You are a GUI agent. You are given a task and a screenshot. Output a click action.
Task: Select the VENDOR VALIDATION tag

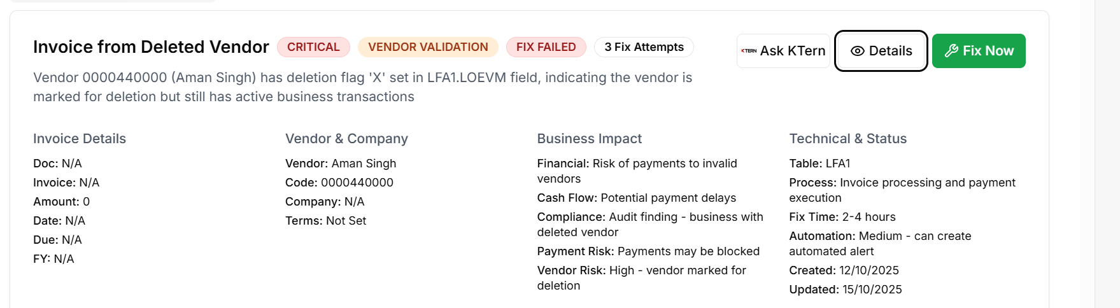pos(428,47)
